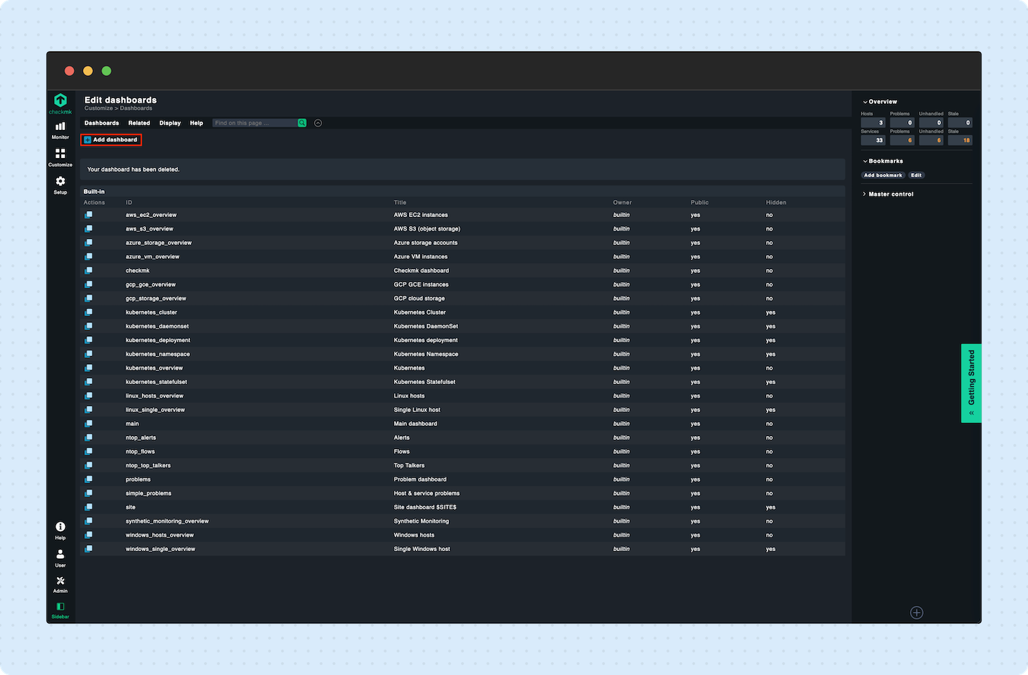Clone the problems dashboard icon
Image resolution: width=1028 pixels, height=675 pixels.
click(x=88, y=479)
